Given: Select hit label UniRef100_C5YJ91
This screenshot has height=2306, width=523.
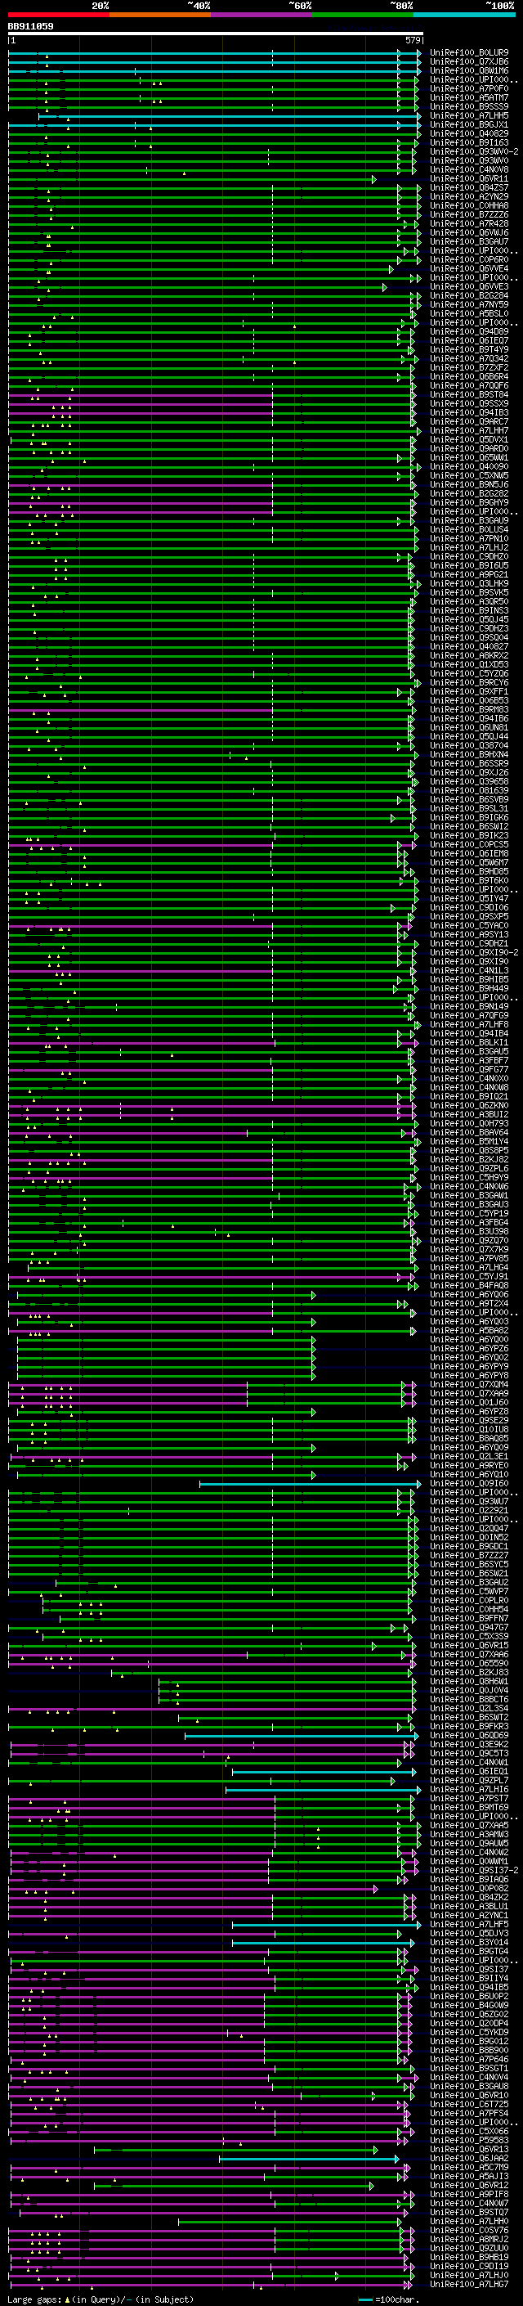Looking at the screenshot, I should pos(468,1277).
